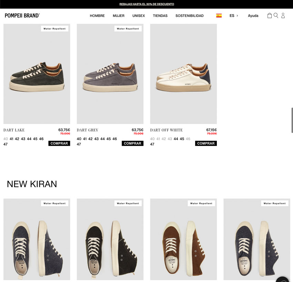The width and height of the screenshot is (293, 282).
Task: Open the Dart Off White shoe image
Action: (x=183, y=74)
